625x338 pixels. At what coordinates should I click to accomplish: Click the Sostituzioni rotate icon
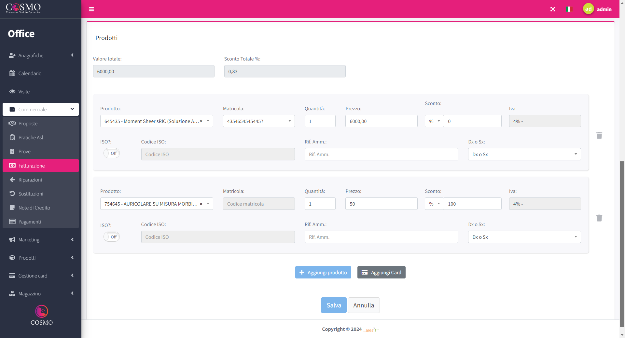[x=12, y=194]
